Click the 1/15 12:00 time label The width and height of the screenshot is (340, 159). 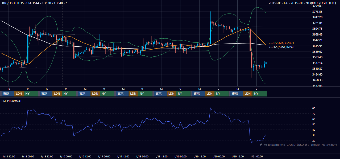(x=47, y=157)
